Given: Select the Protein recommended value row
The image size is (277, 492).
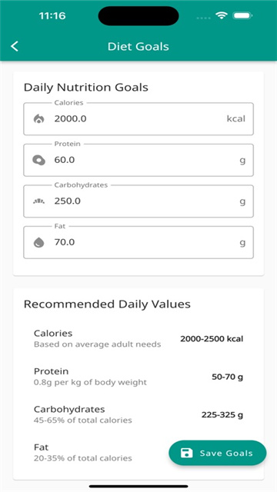Looking at the screenshot, I should (x=138, y=377).
